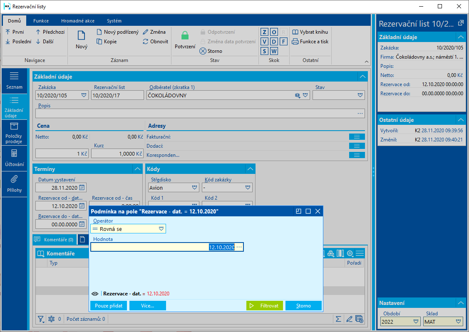Image resolution: width=469 pixels, height=332 pixels.
Task: Jump using the O button
Action: (274, 32)
